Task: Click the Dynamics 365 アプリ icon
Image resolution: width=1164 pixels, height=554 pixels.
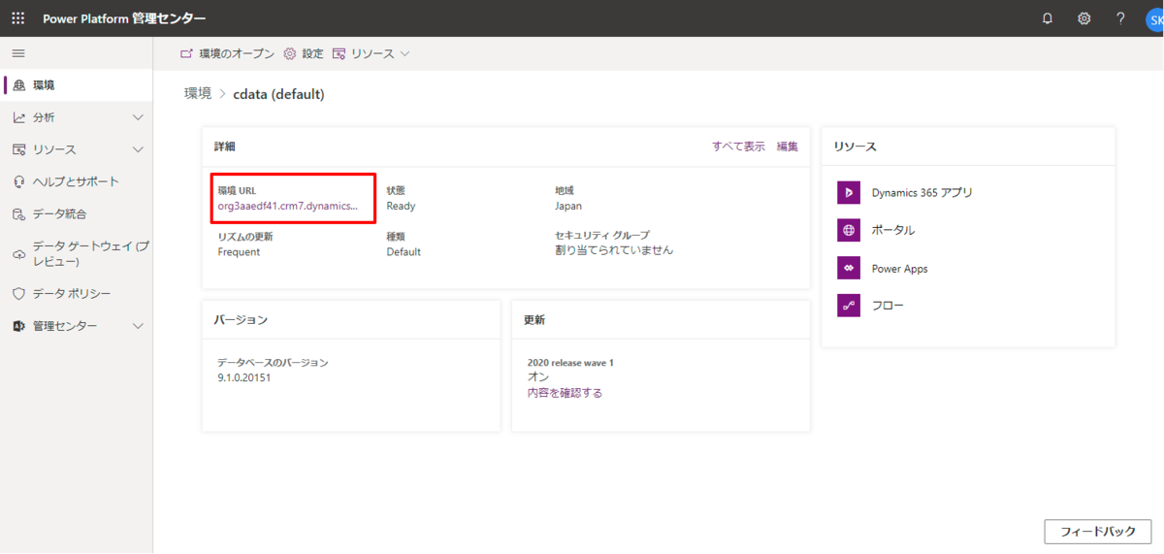Action: 849,193
